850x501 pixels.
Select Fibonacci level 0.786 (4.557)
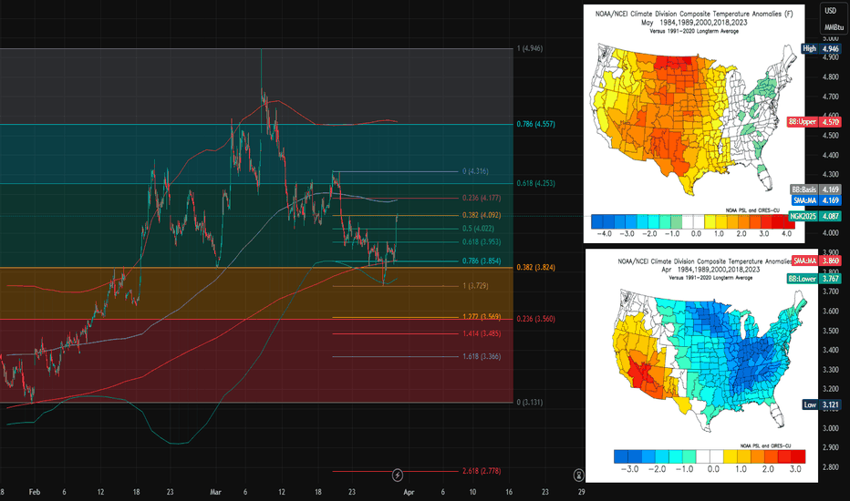535,124
